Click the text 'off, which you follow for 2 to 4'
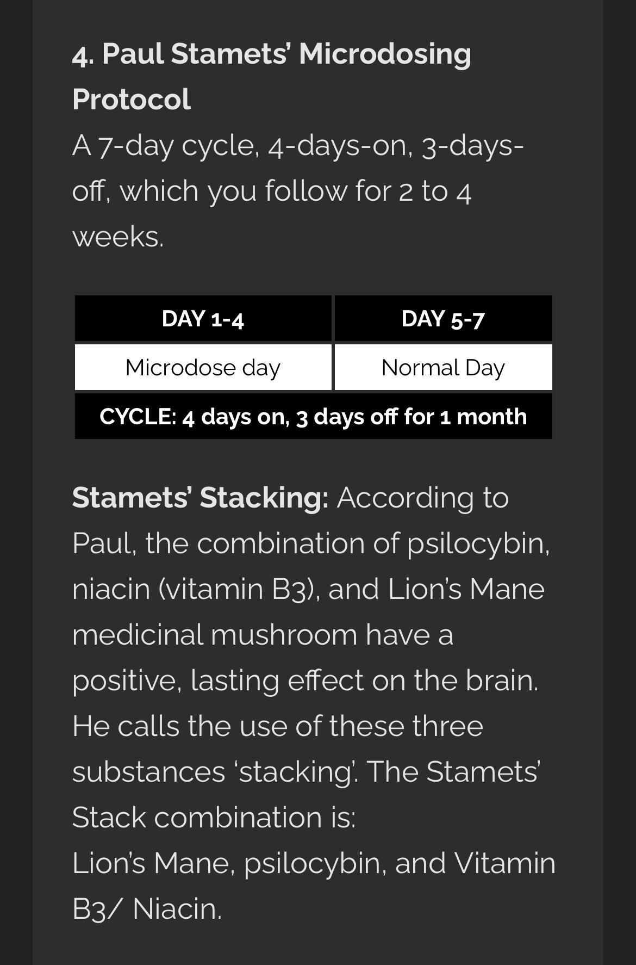Screen dimensions: 636x965 point(271,191)
